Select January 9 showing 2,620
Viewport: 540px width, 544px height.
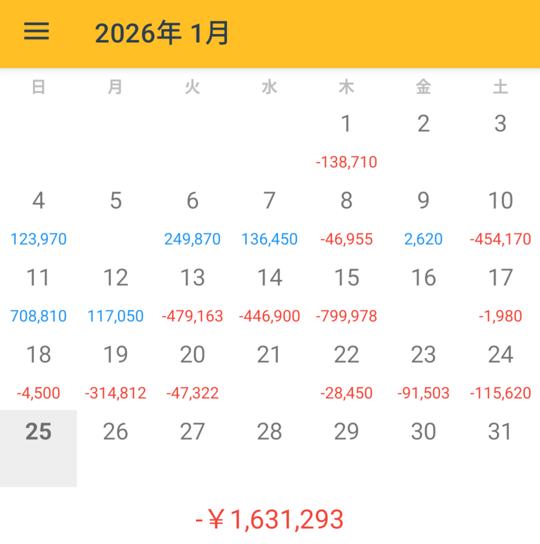(x=423, y=218)
